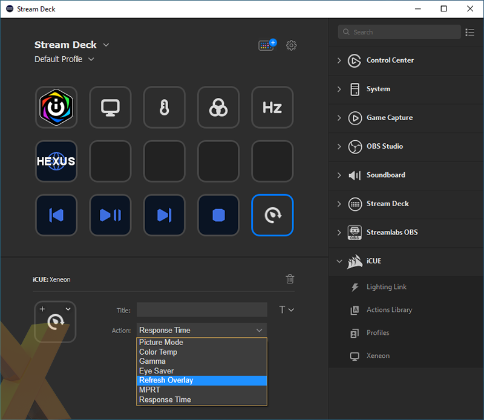484x420 pixels.
Task: Click the actions Search field
Action: (399, 32)
